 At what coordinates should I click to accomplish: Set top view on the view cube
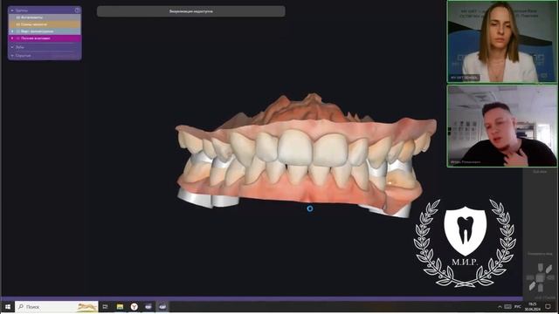coord(541,268)
